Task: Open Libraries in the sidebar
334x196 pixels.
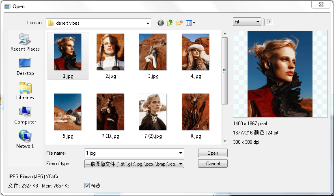Action: pyautogui.click(x=25, y=91)
